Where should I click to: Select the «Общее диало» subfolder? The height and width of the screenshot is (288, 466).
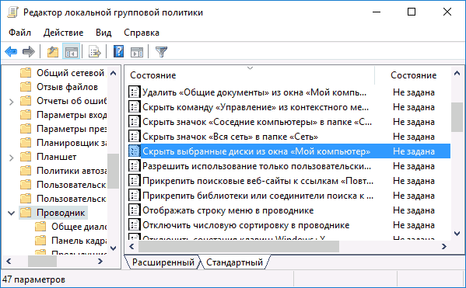click(79, 227)
